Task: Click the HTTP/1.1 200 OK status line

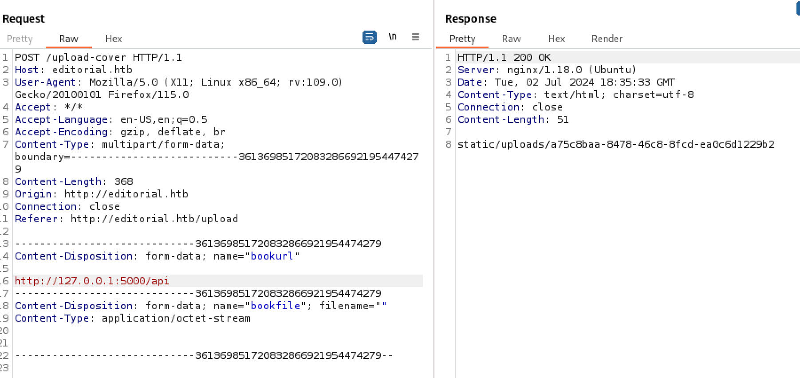Action: [504, 57]
